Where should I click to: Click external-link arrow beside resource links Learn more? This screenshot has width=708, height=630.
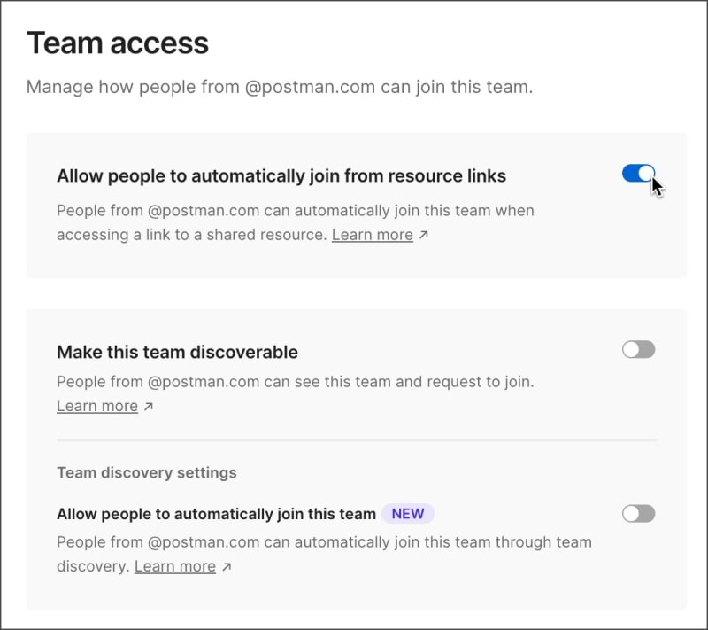pyautogui.click(x=424, y=236)
